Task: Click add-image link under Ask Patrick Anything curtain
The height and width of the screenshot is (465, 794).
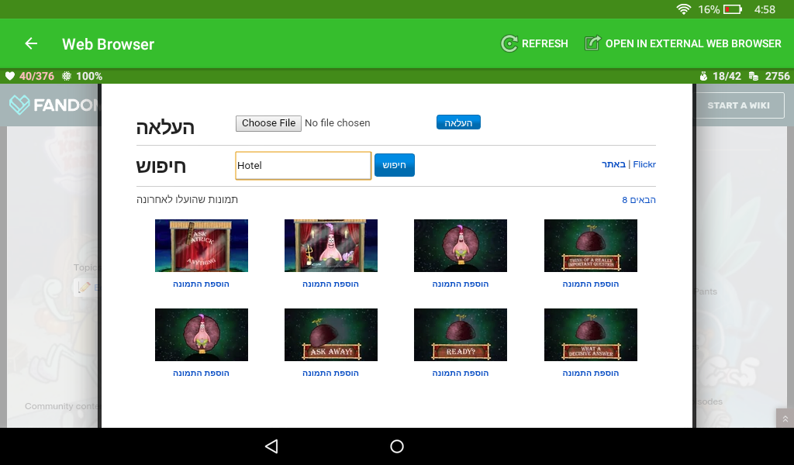Action: click(x=201, y=284)
